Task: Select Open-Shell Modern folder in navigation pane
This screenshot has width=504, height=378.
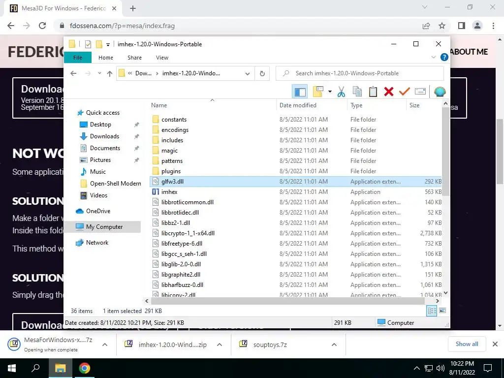Action: tap(115, 184)
